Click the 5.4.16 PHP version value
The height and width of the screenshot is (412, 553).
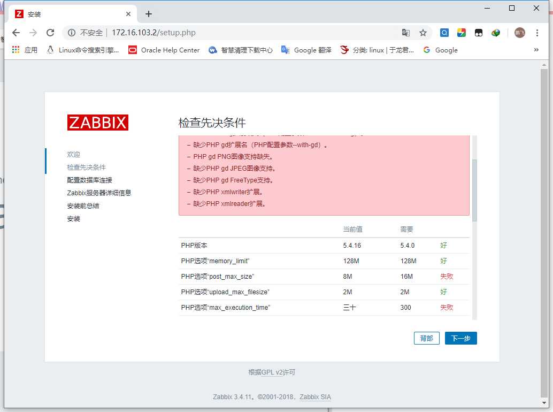point(352,246)
